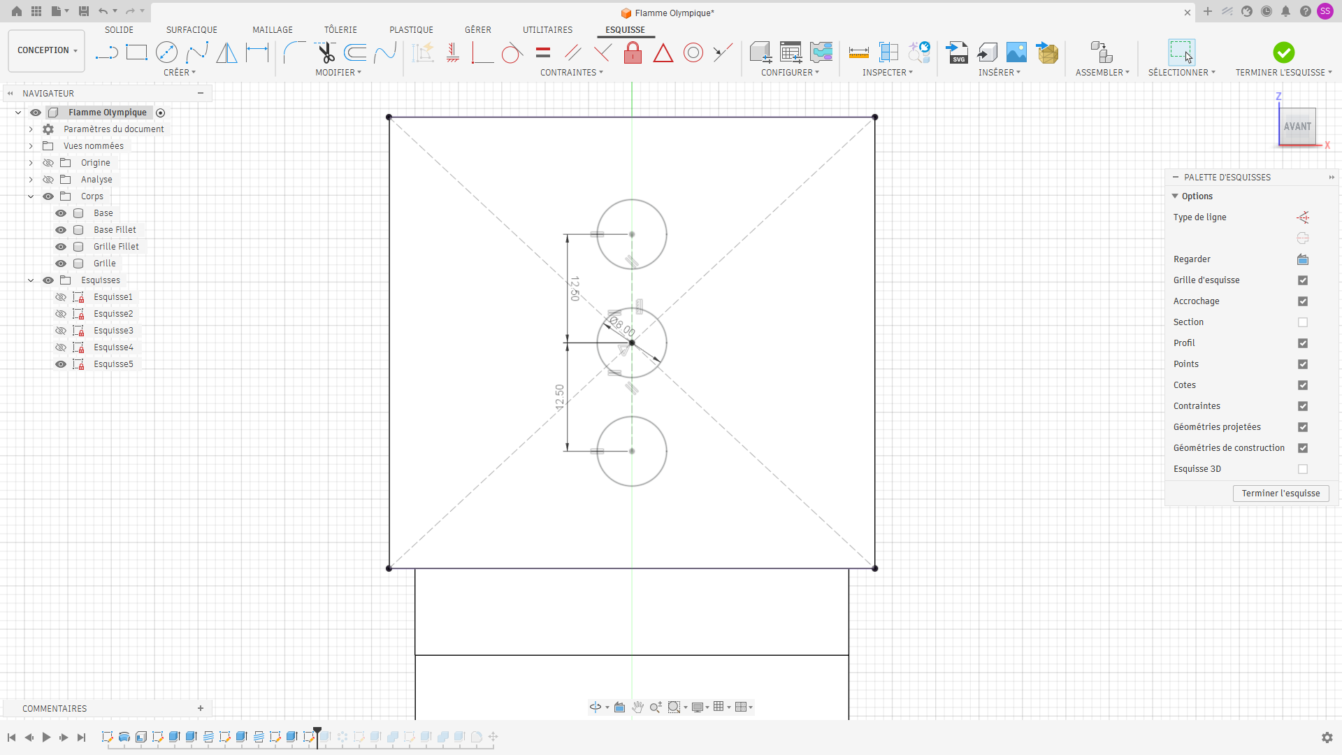1342x755 pixels.
Task: Click the Insert Image icon
Action: [1016, 52]
